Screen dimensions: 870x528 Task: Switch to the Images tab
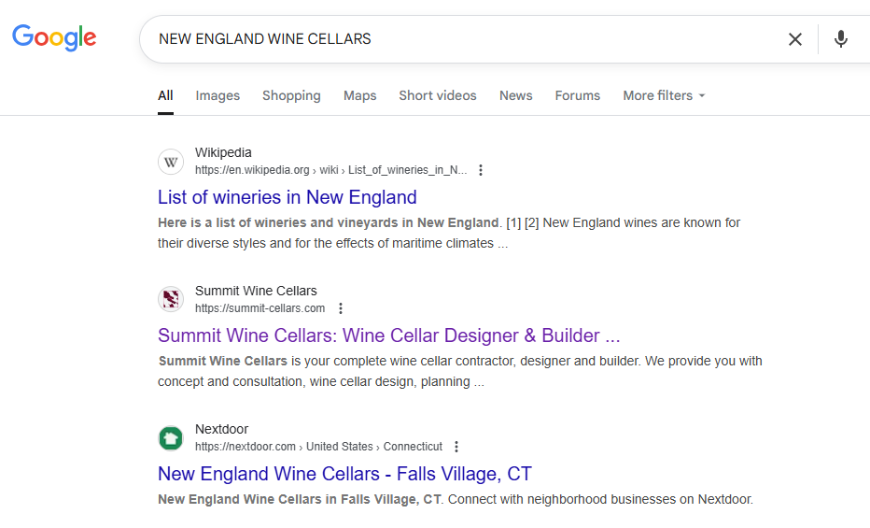(x=217, y=95)
